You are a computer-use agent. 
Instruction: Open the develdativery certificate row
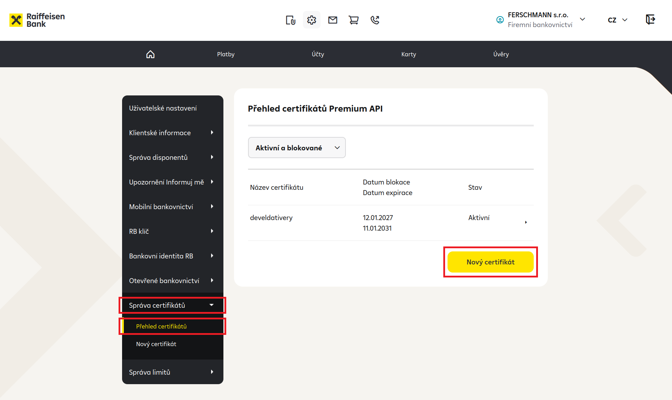coord(391,223)
